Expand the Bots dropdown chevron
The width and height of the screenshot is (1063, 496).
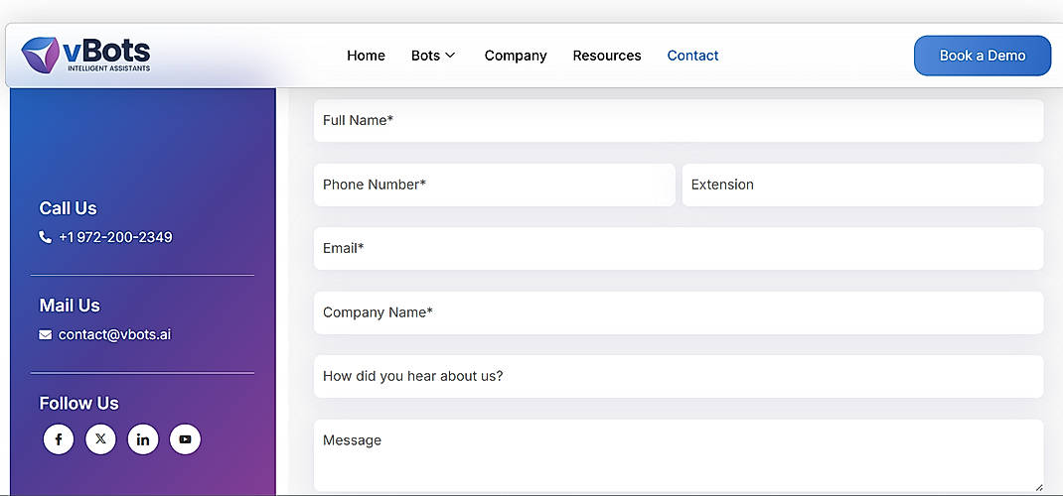[x=450, y=56]
